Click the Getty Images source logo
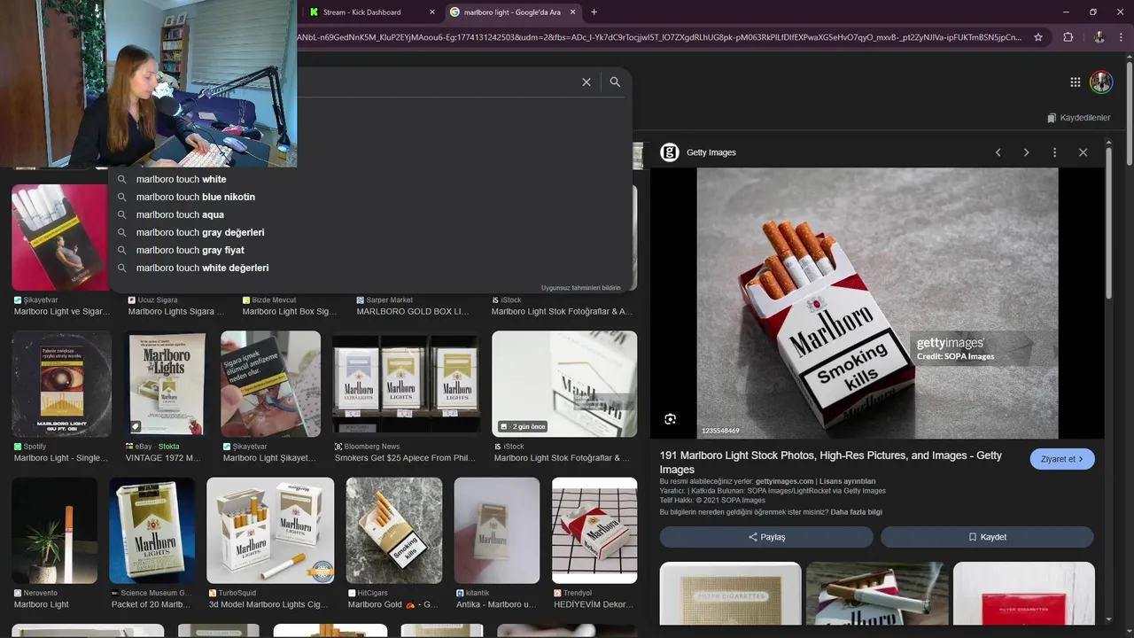The image size is (1134, 638). point(670,152)
